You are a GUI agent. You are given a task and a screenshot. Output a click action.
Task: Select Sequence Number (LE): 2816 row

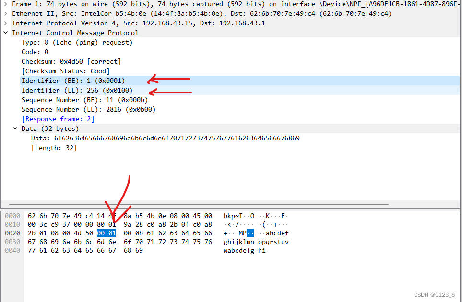tap(88, 109)
